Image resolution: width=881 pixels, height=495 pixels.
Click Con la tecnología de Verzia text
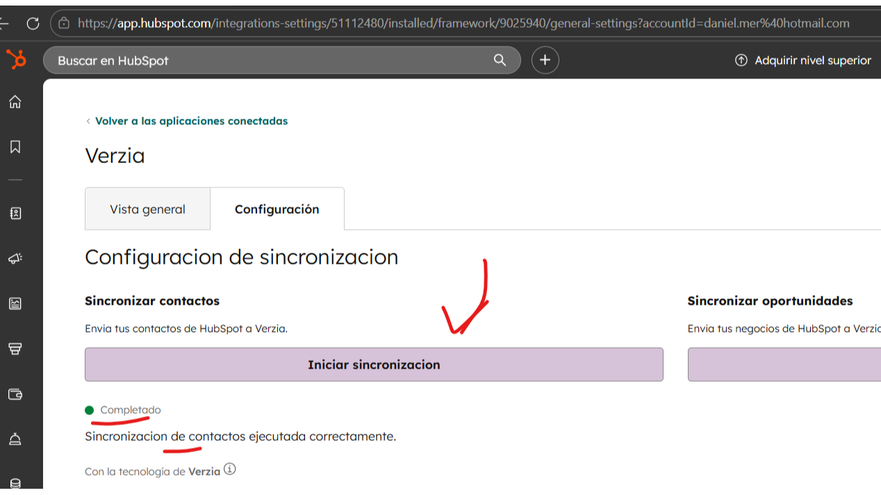click(152, 471)
